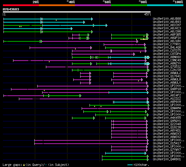Select the UniRef100_Q95QY1 label
Screen dimensions: 186x167
click(167, 121)
